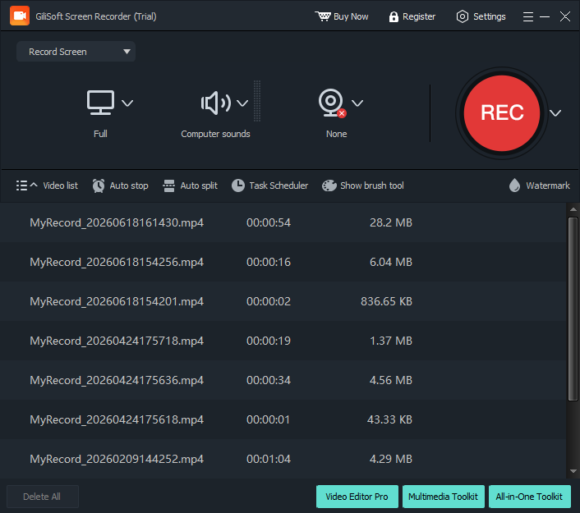The image size is (580, 513).
Task: Launch Video Editor Pro
Action: click(357, 497)
